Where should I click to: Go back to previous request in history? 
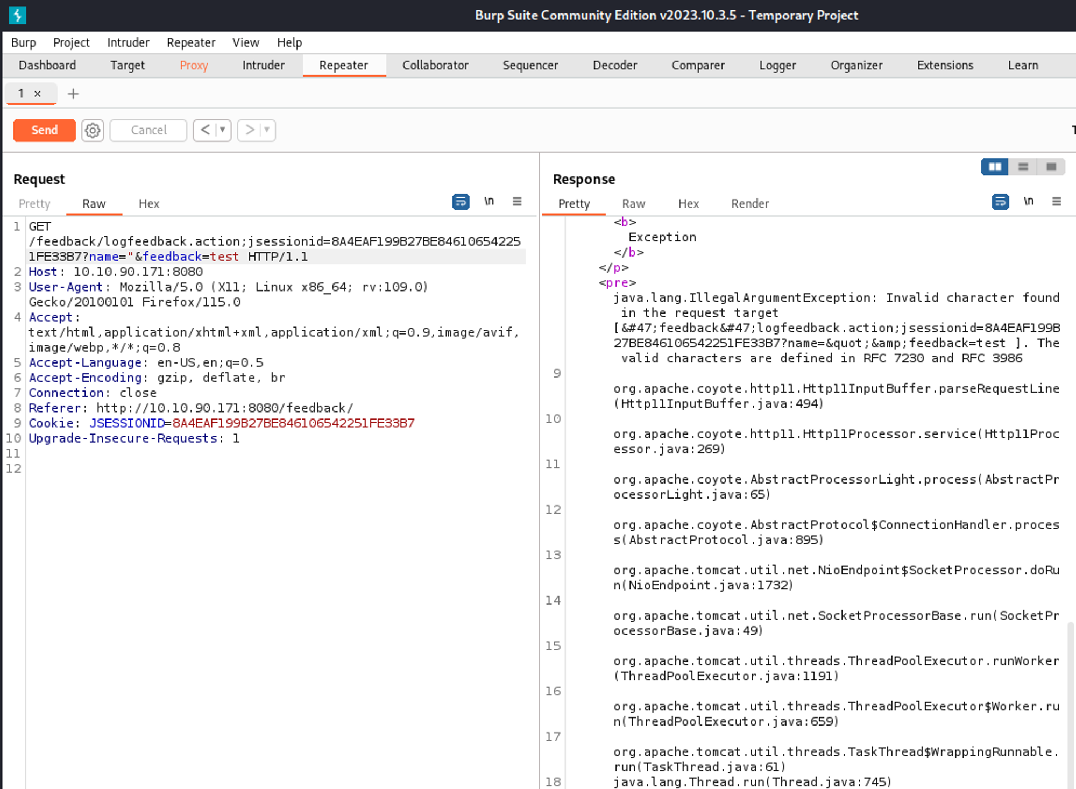[205, 130]
